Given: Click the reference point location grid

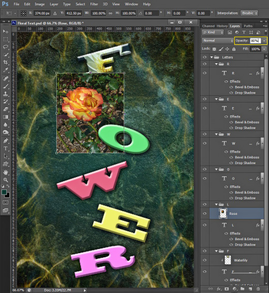Looking at the screenshot, I should [x=23, y=13].
